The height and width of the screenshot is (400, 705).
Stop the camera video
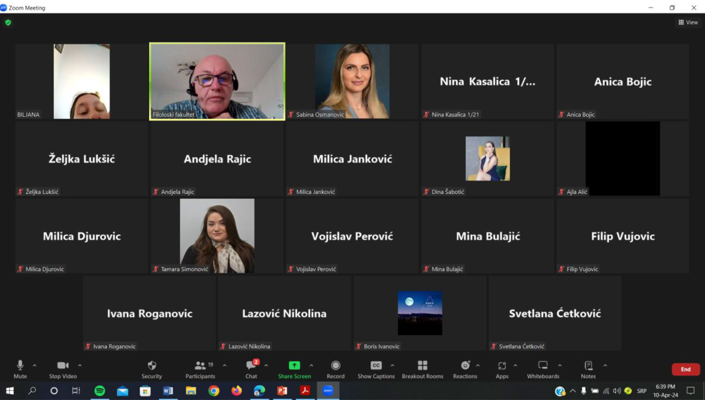click(63, 369)
